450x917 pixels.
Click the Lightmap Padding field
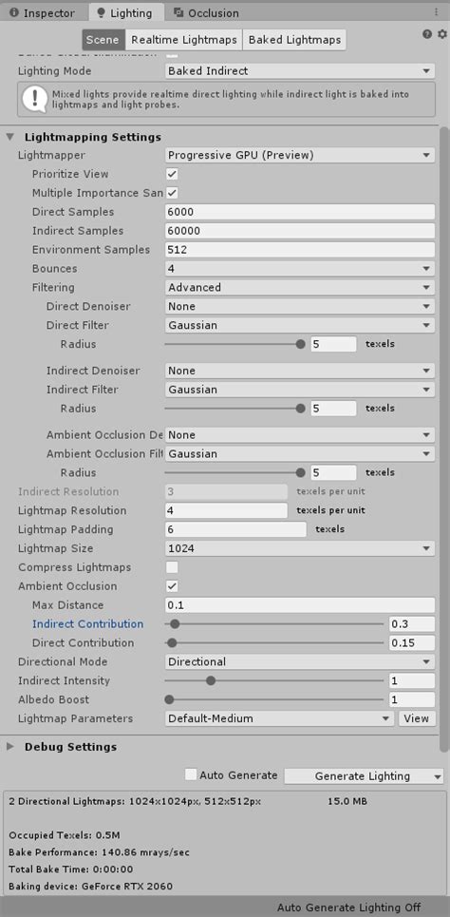(x=235, y=530)
